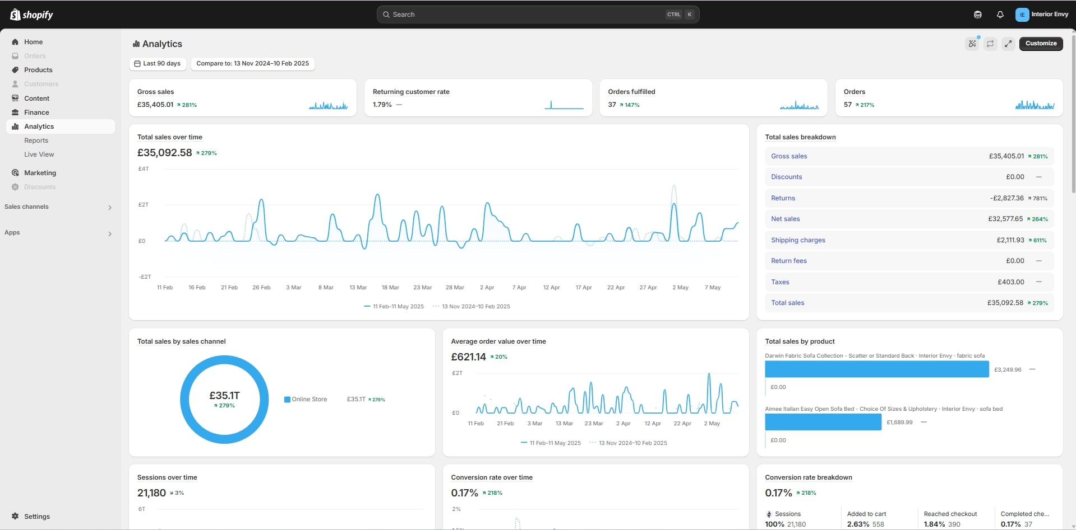Open Live View under Analytics
1076x530 pixels.
click(x=39, y=154)
